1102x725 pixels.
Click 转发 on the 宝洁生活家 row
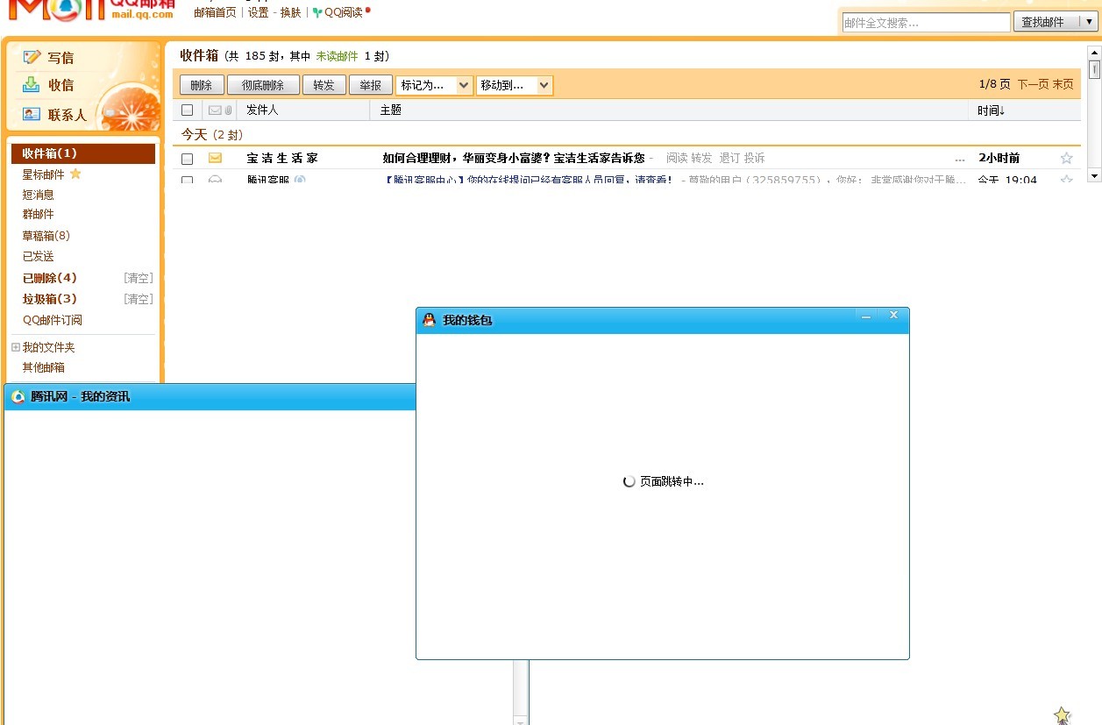701,158
